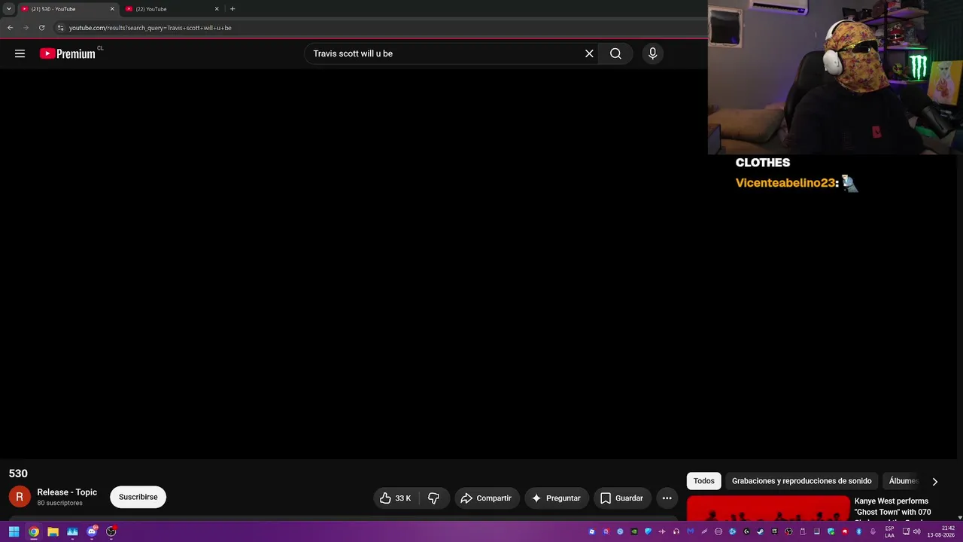
Task: Open a new browser tab
Action: [x=232, y=9]
